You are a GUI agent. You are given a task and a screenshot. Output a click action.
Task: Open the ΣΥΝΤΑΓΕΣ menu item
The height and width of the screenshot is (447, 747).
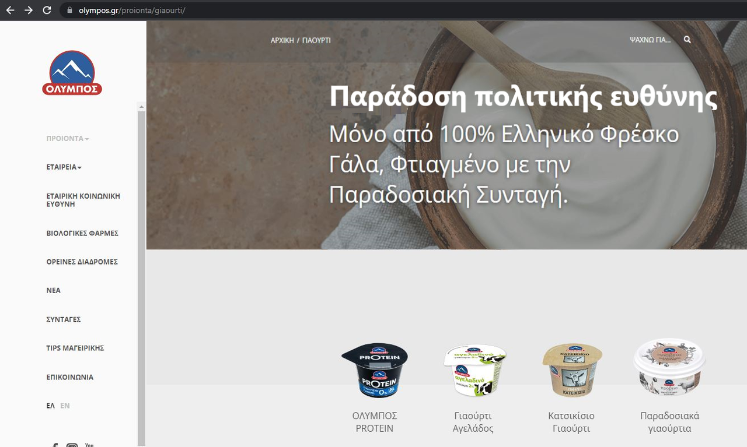pyautogui.click(x=64, y=319)
